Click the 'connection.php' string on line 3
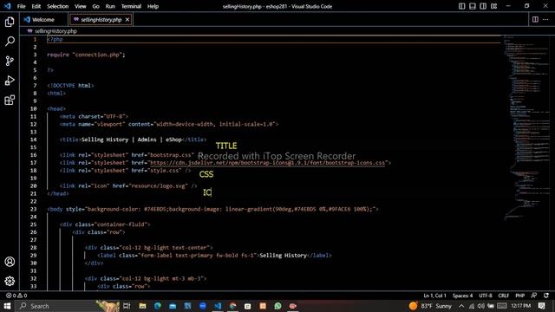The image size is (555, 312). pyautogui.click(x=97, y=55)
